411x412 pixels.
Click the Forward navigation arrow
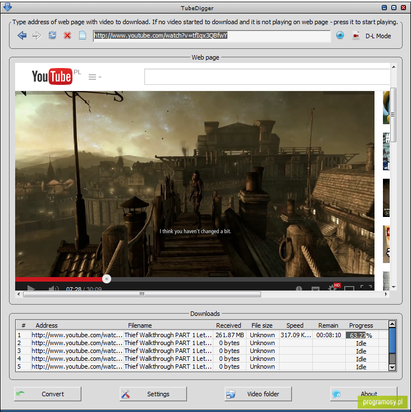point(36,35)
